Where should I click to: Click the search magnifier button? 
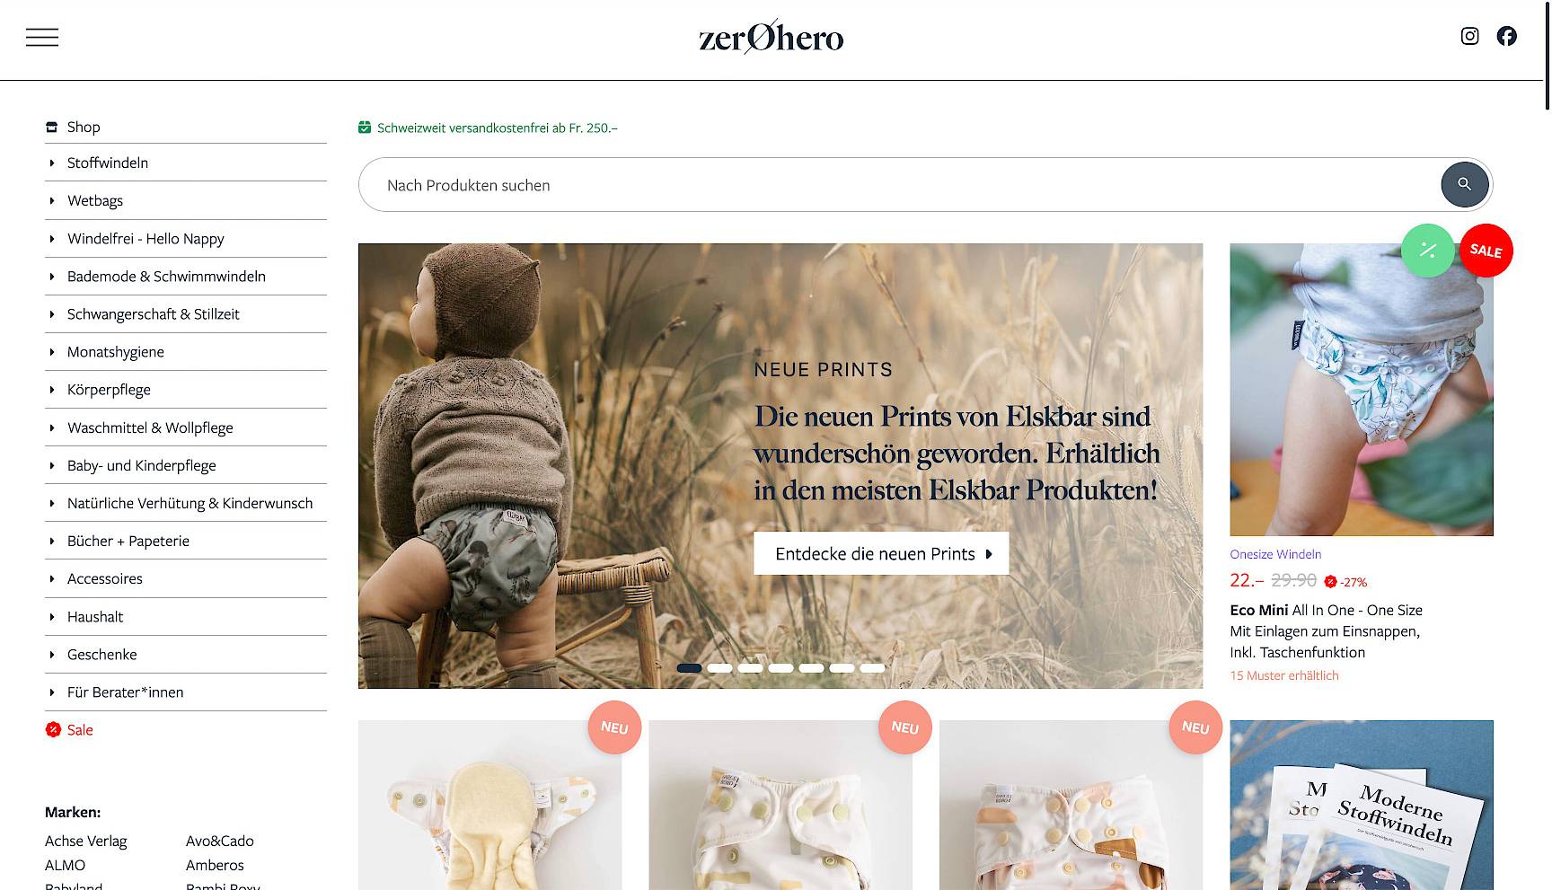point(1465,184)
